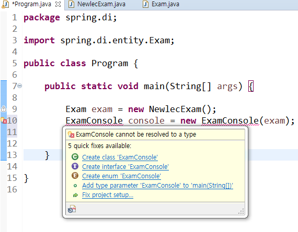
Task: Click the 'NewlecExam()' constructor call on line 9
Action: 182,109
